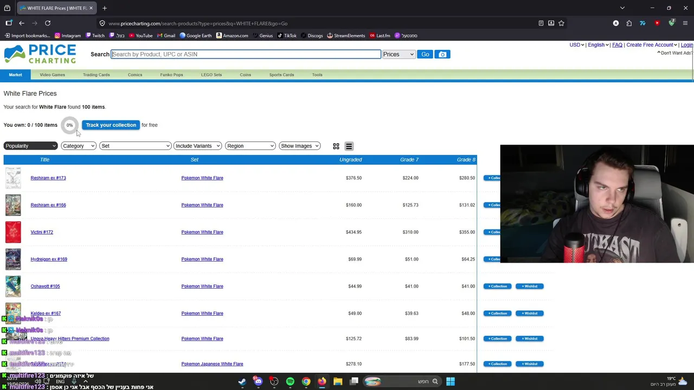Click the PriceCharting logo
This screenshot has width=694, height=390.
40,54
